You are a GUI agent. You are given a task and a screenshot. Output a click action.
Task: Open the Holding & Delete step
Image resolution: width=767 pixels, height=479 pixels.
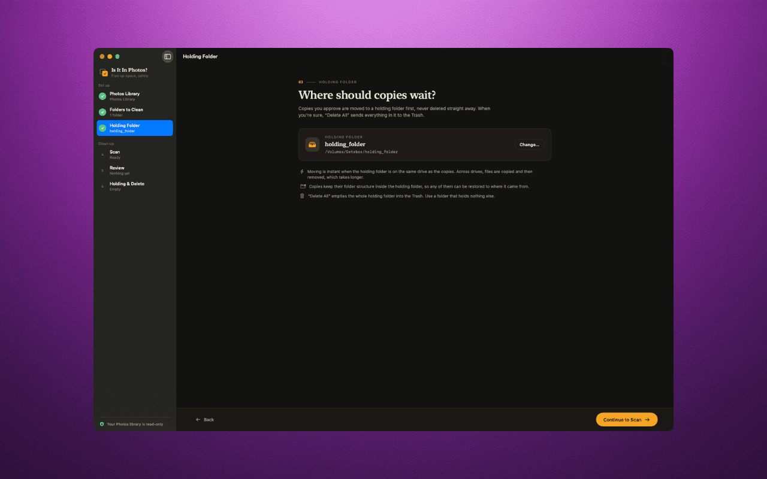(x=135, y=186)
